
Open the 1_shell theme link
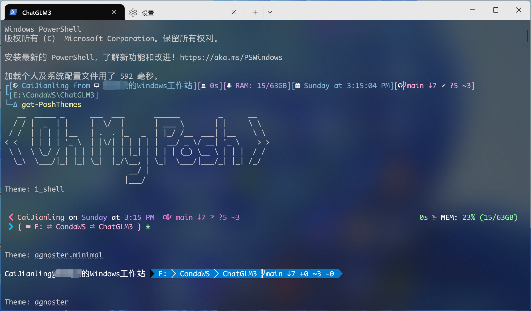click(x=49, y=189)
